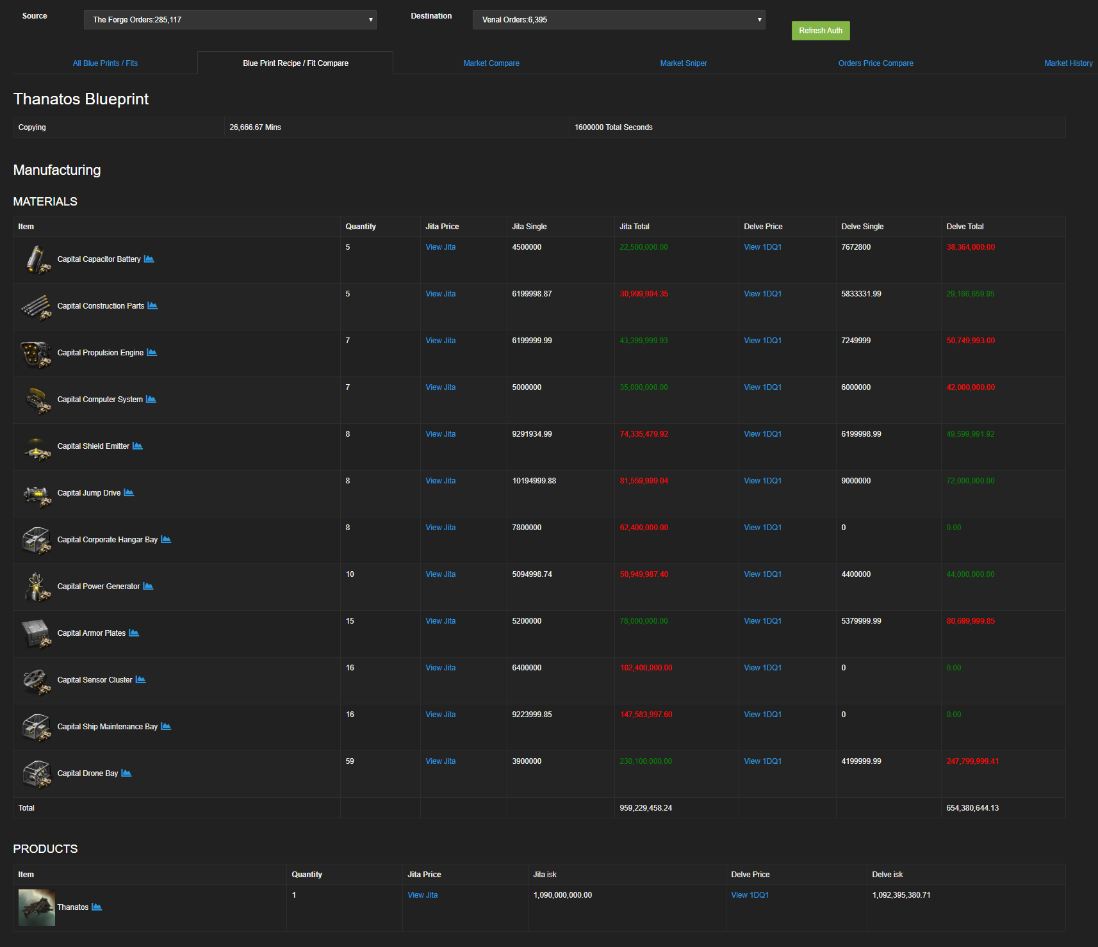Open chart icon for Capital Computer System
Screen dimensions: 1098x947
[151, 399]
